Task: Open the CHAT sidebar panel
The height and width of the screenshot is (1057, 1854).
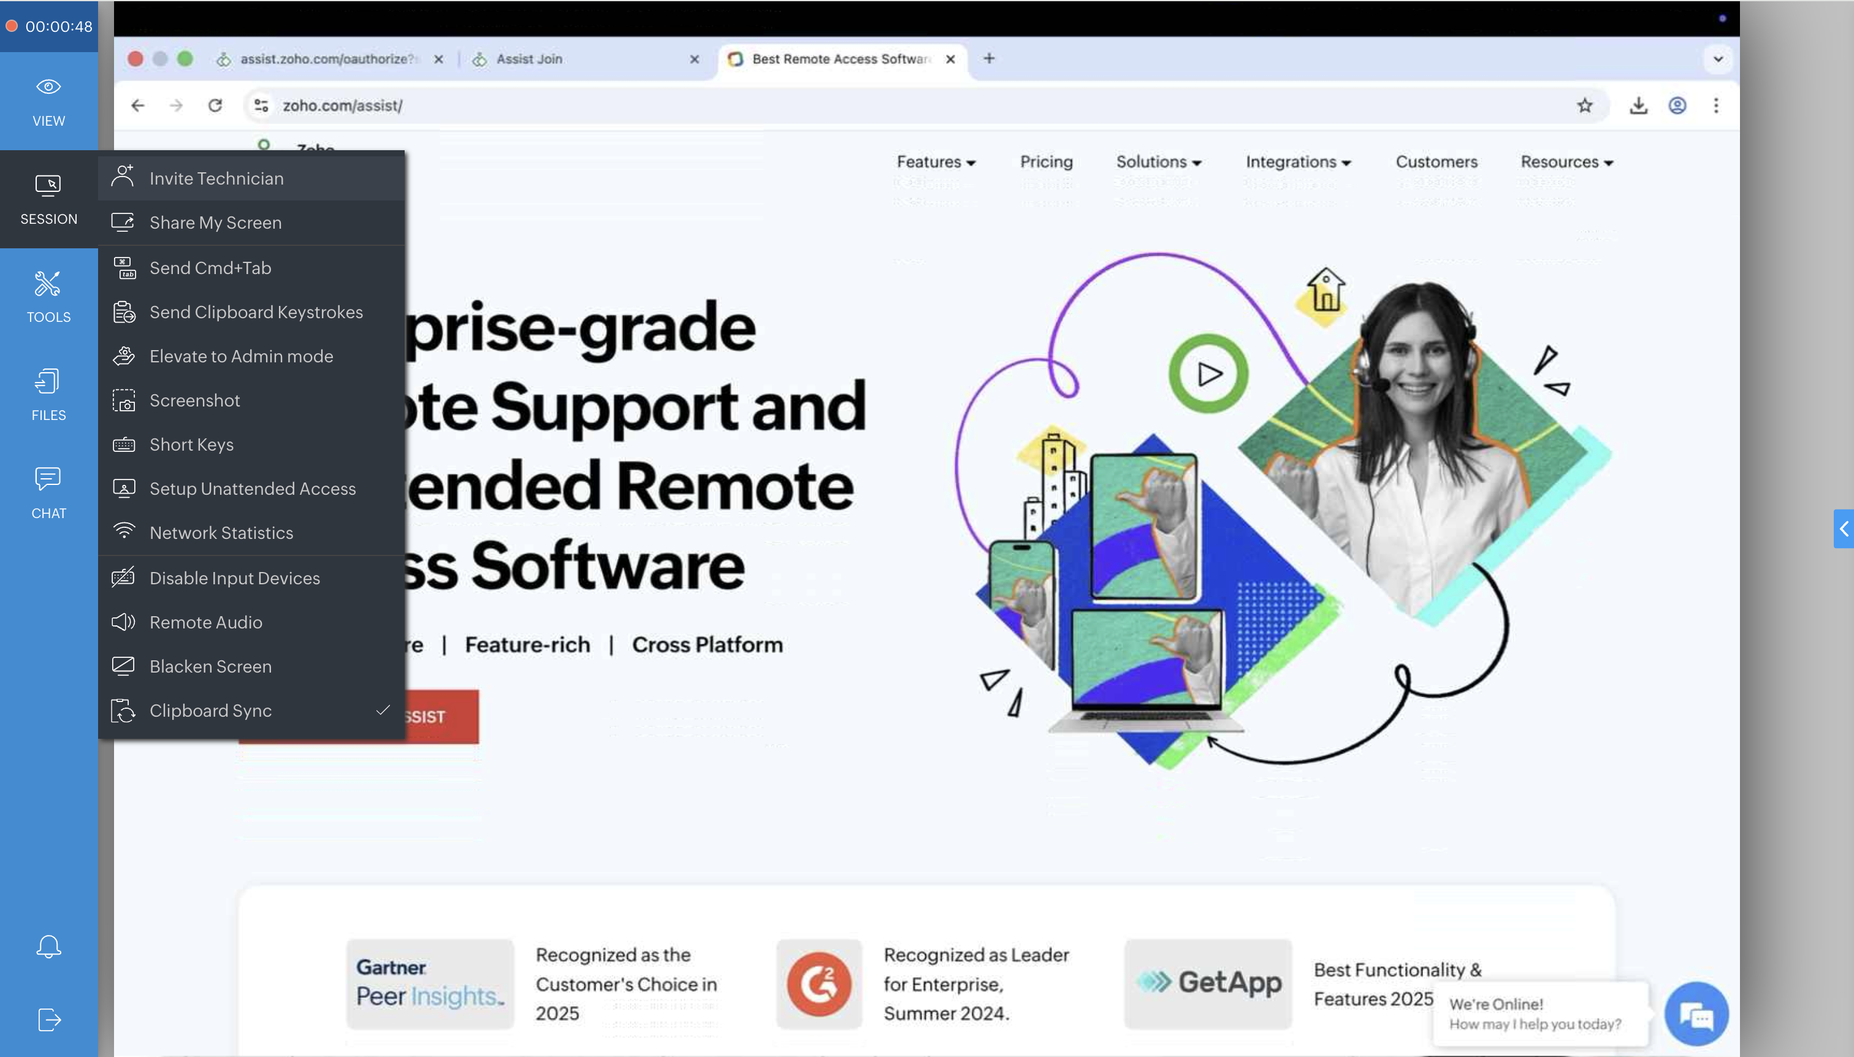Action: [x=48, y=492]
